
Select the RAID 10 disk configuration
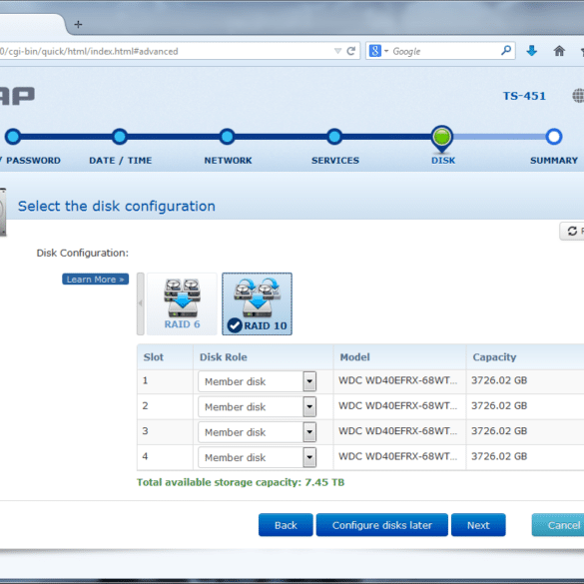point(257,303)
